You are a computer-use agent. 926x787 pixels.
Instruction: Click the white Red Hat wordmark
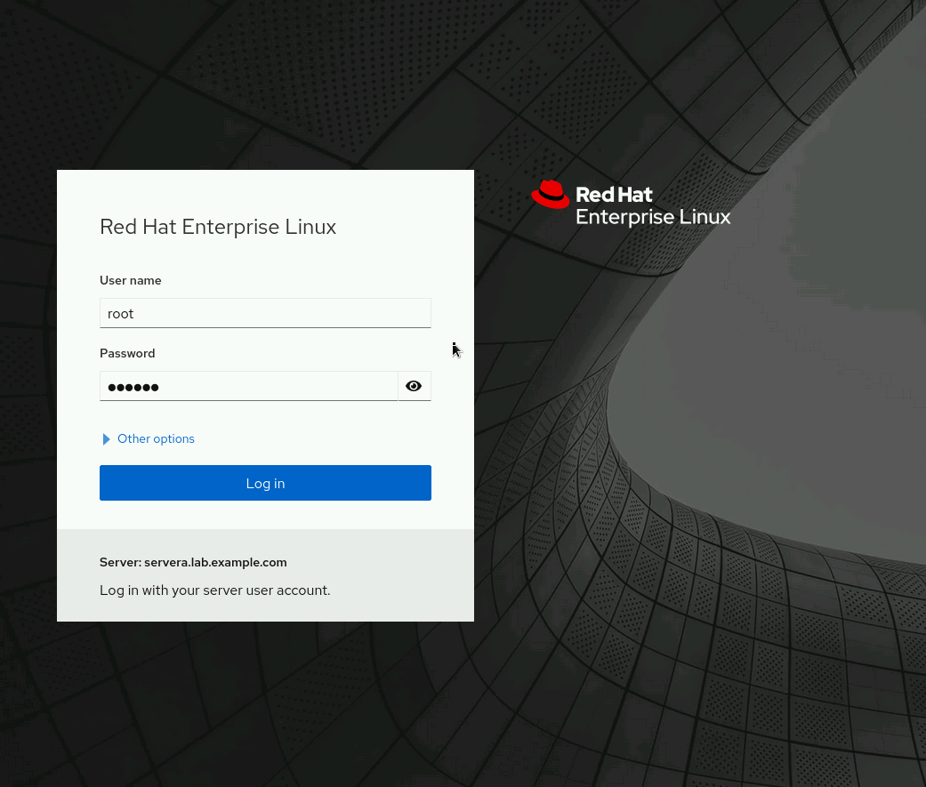[614, 195]
